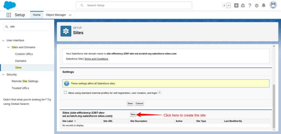The height and width of the screenshot is (134, 281).
Task: Open the Terms and Conditions link
Action: tap(96, 59)
